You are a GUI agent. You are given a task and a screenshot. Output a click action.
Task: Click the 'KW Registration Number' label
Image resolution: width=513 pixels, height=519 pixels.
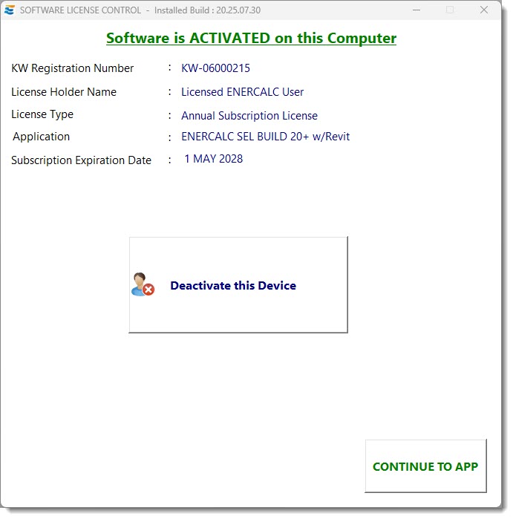click(x=73, y=68)
